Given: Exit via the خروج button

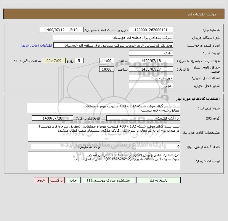Looking at the screenshot, I should coord(41,180).
